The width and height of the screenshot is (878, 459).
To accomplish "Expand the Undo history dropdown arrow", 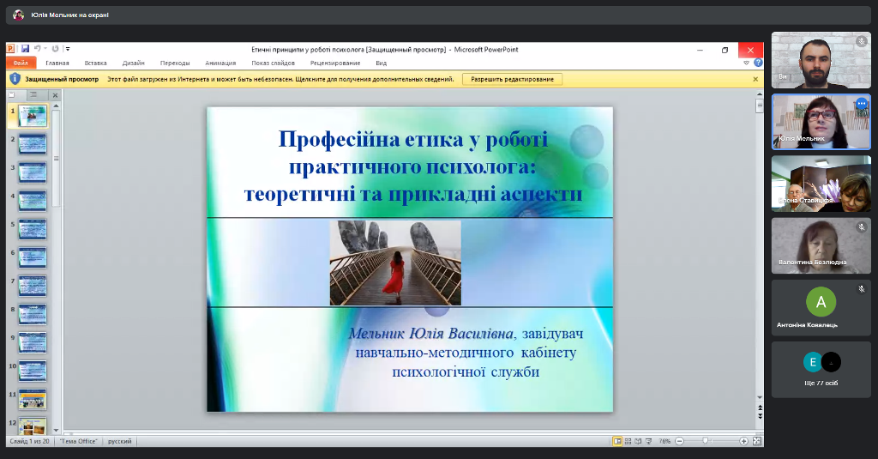I will coord(45,49).
